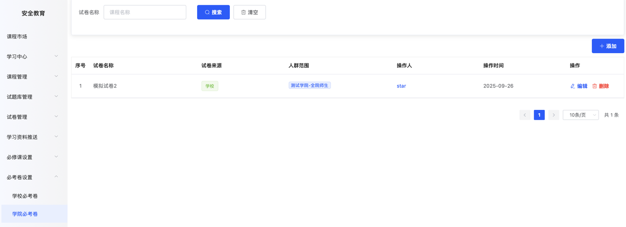626x227 pixels.
Task: Open the 10条/页 page size dropdown
Action: (581, 115)
